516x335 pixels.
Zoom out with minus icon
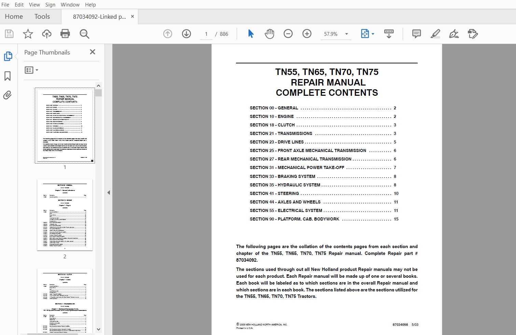click(288, 34)
